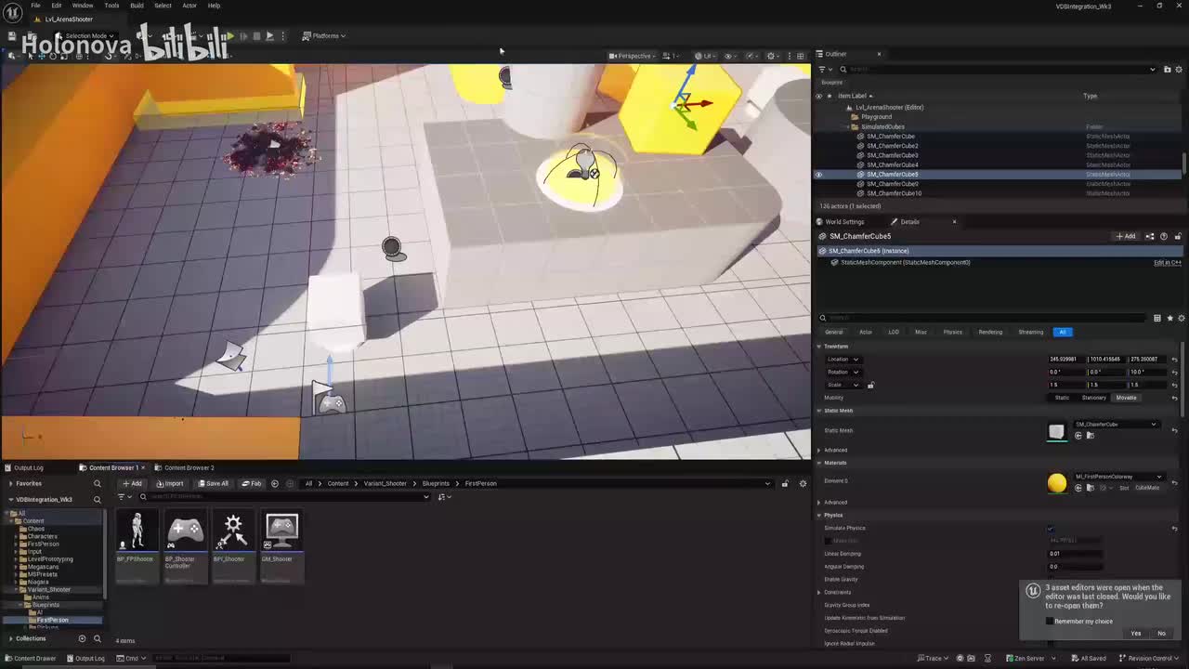Open the Scale type dropdown
Image resolution: width=1189 pixels, height=669 pixels.
pyautogui.click(x=843, y=385)
